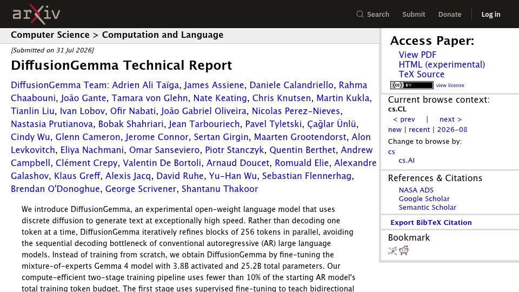Click author Eliya Nachmani

click(92, 150)
